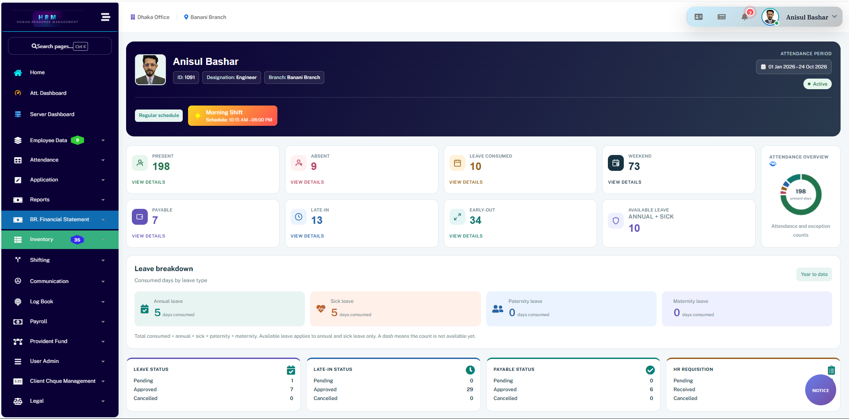Expand the Employee Data menu
Viewport: 849px width, 419px height.
pyautogui.click(x=60, y=140)
